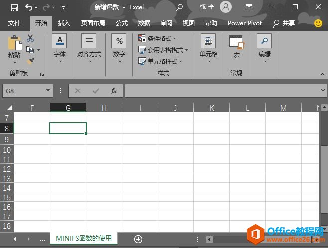Switch to the 页面布局 tab
Image resolution: width=328 pixels, height=248 pixels.
tap(93, 23)
